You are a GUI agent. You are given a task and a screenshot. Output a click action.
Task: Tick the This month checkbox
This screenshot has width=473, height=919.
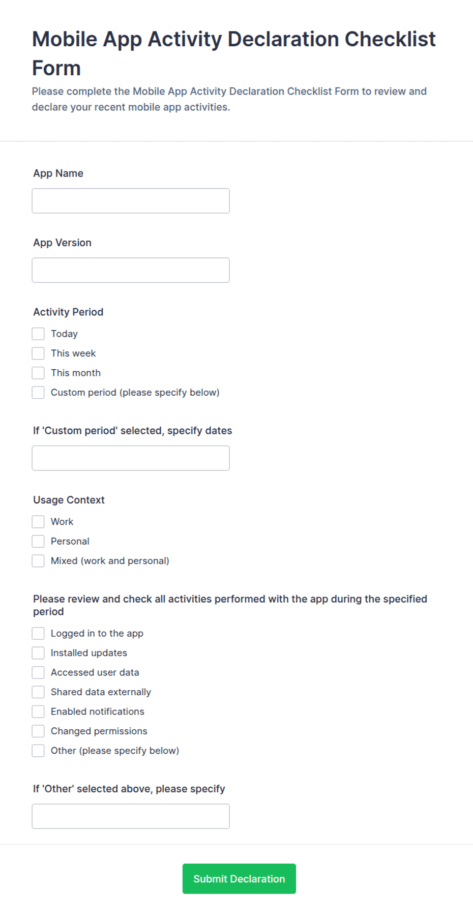click(x=38, y=373)
